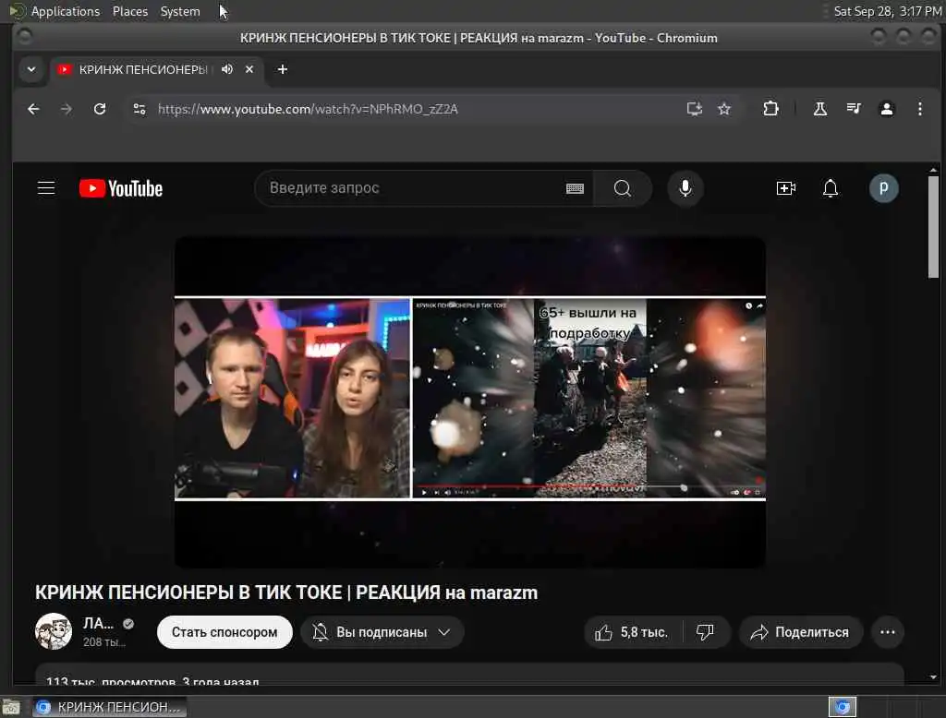Click the page vertical scrollbar thumb
946x718 pixels.
coord(933,227)
